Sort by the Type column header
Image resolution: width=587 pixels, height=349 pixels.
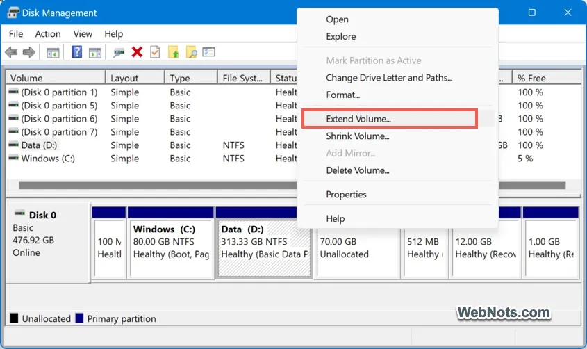[x=191, y=78]
